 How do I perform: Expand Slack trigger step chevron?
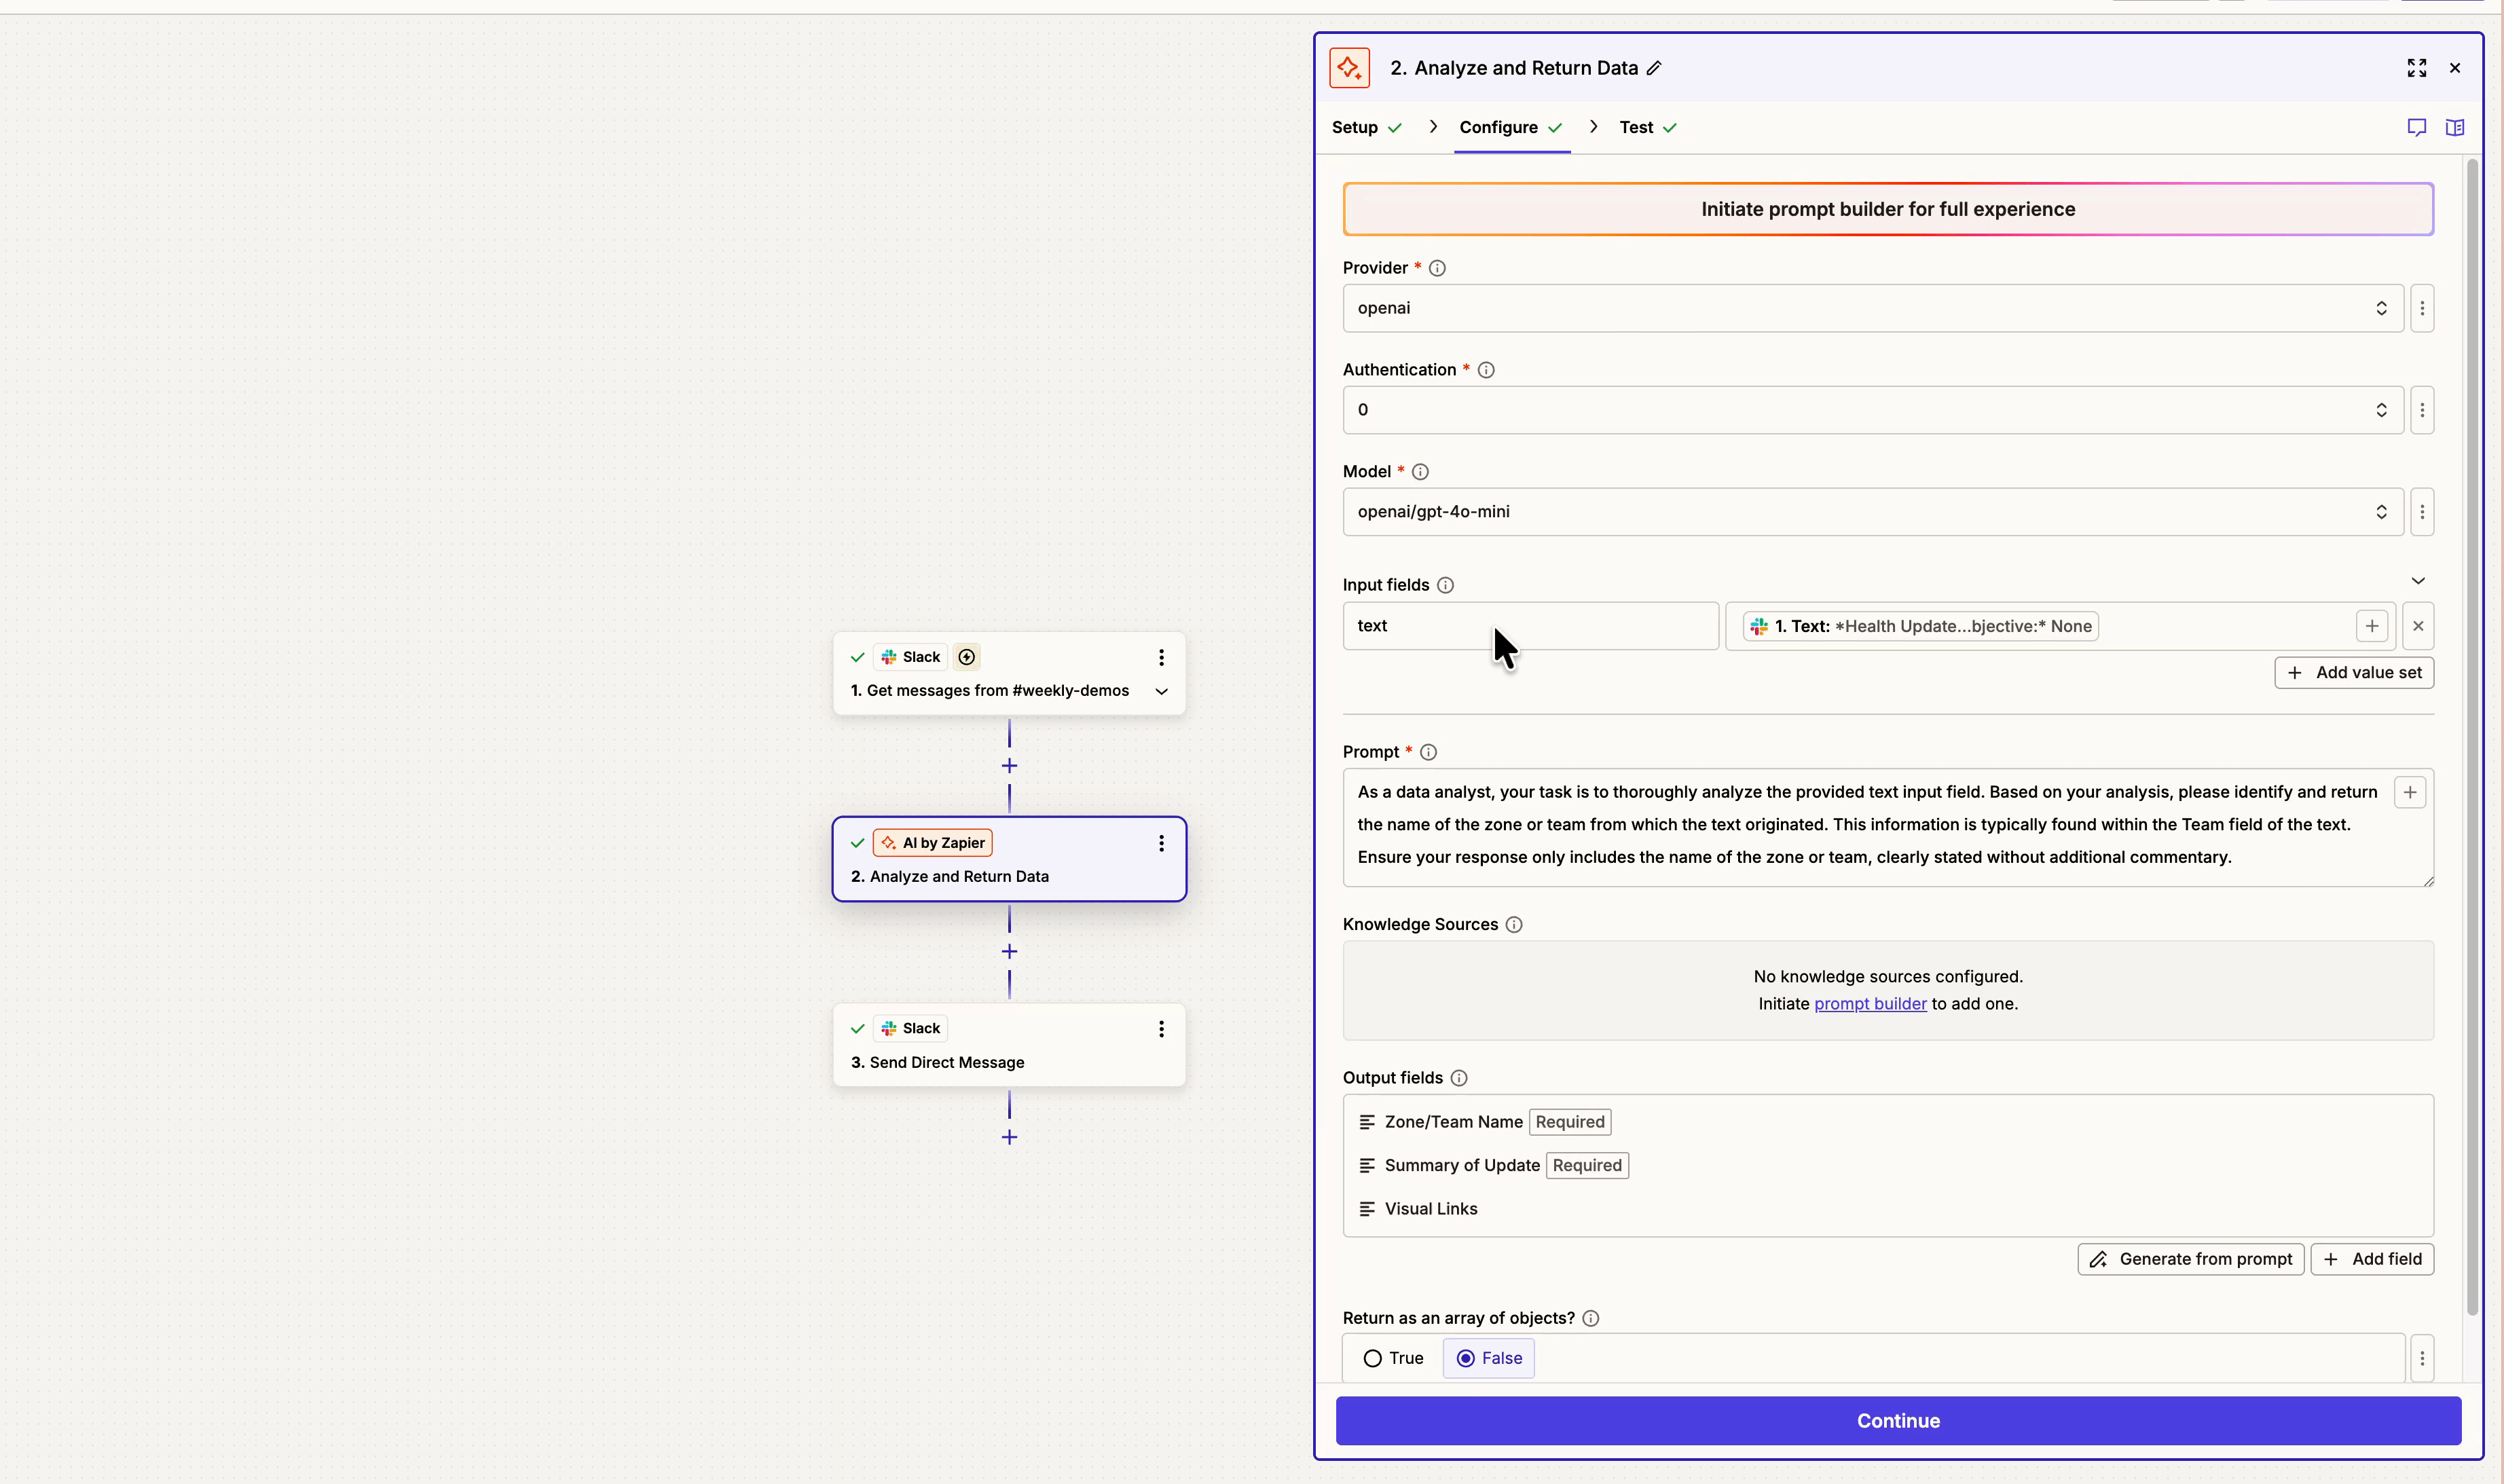pos(1161,691)
